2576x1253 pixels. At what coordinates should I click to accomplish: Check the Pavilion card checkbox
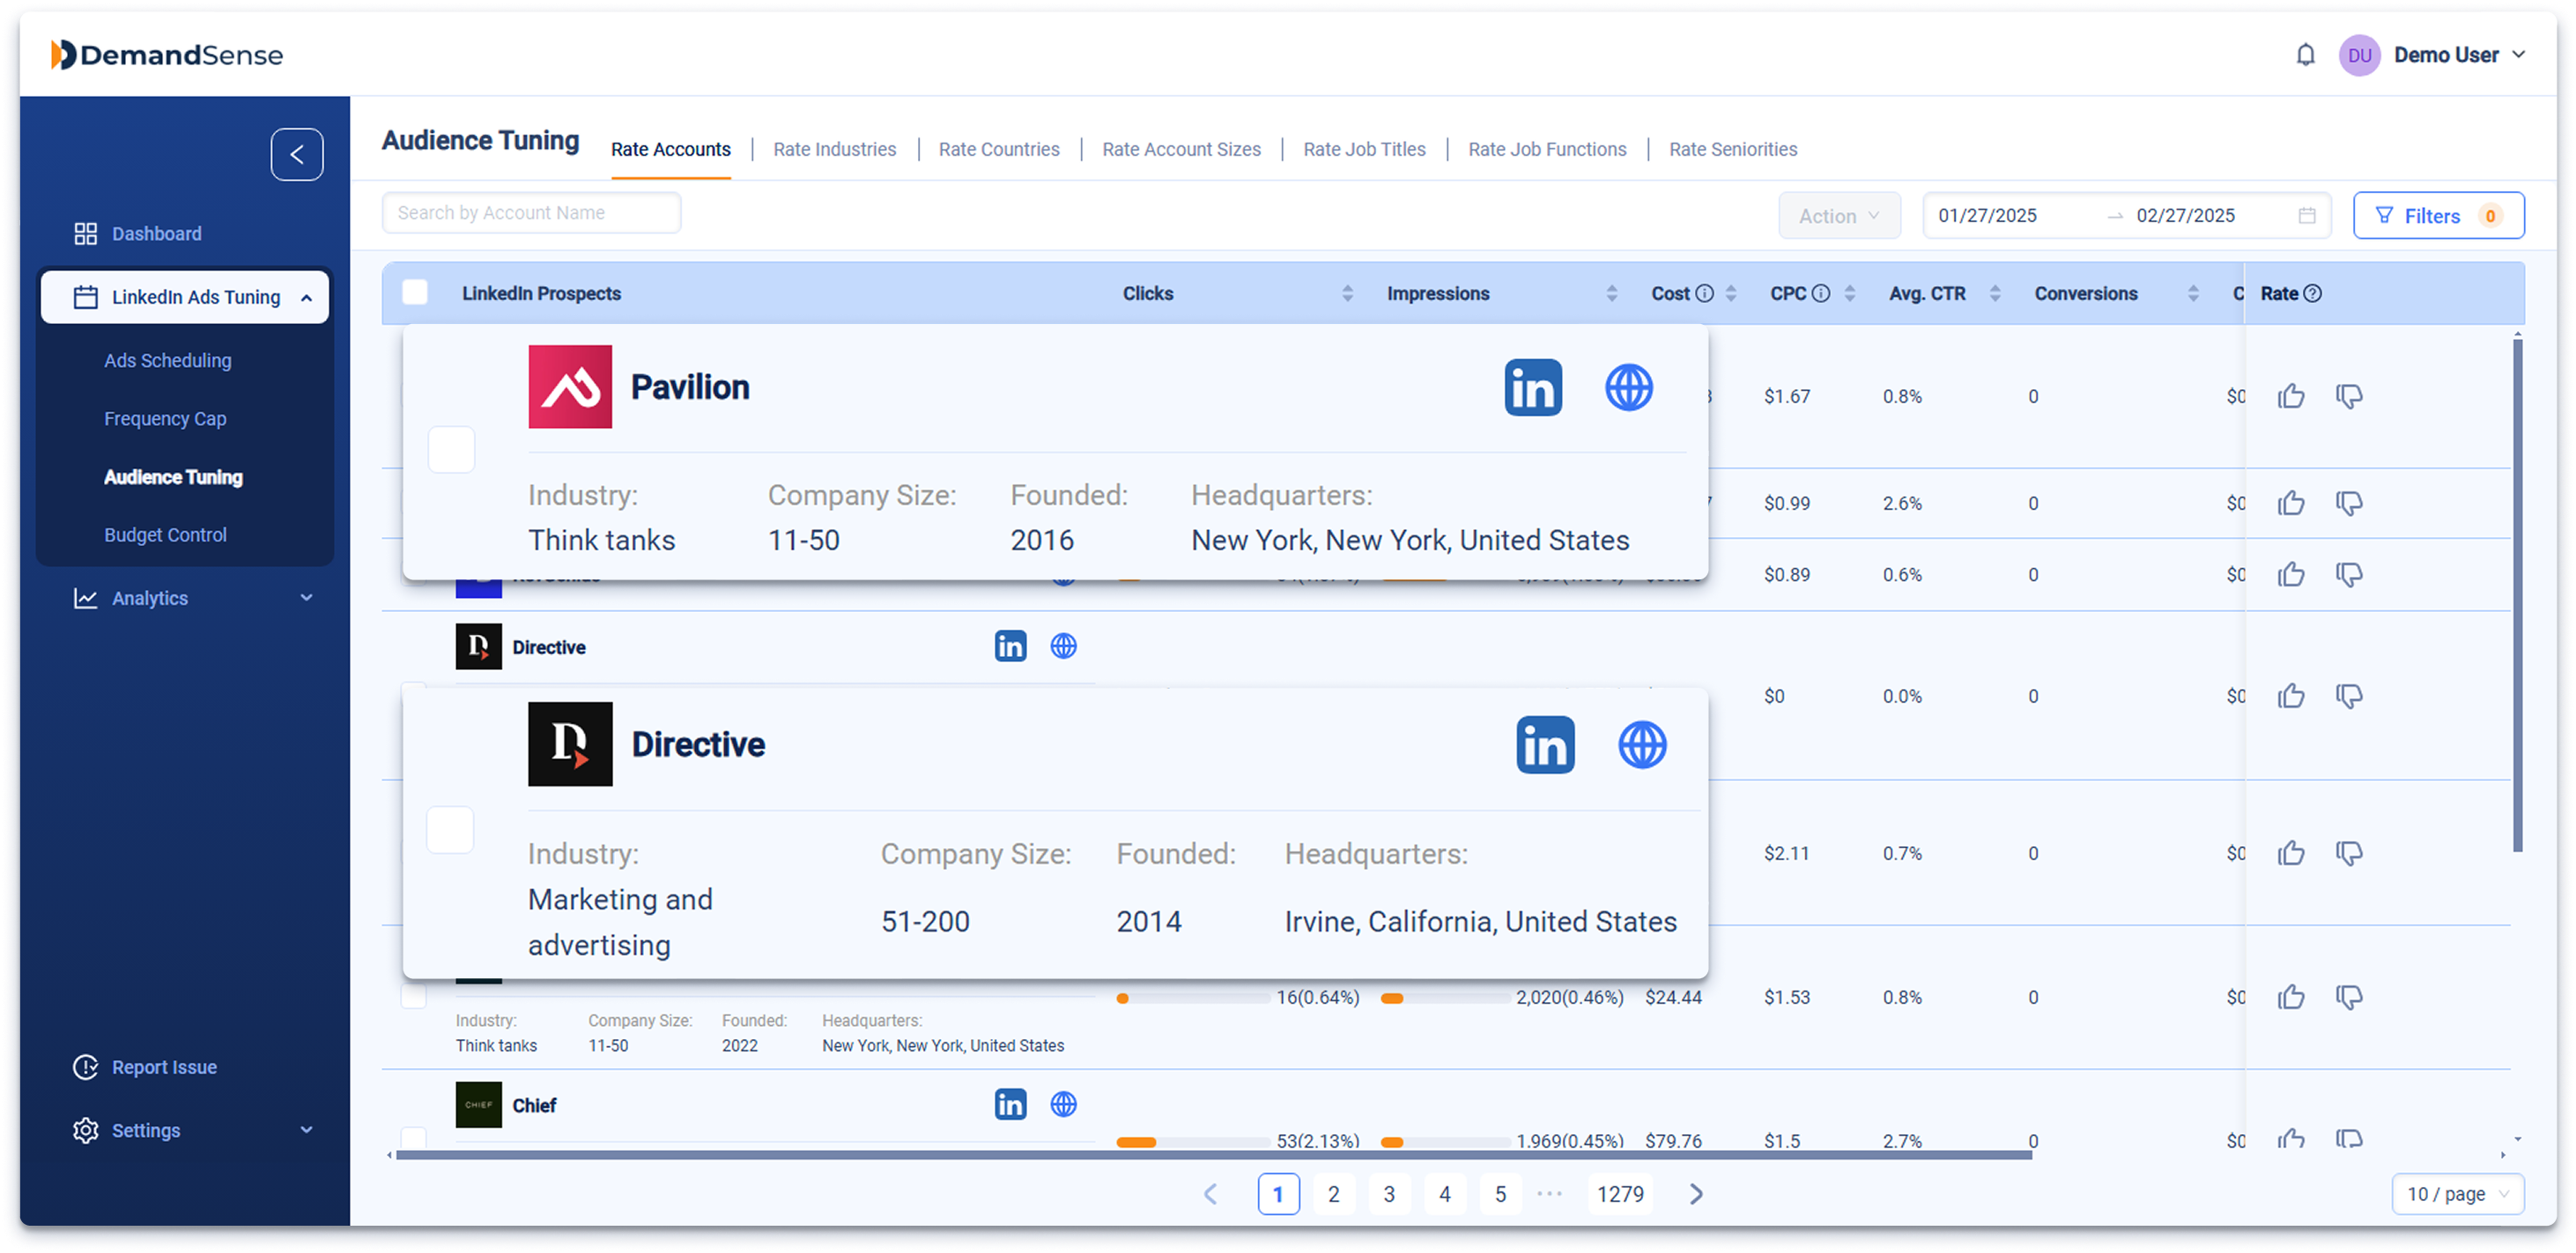(451, 451)
